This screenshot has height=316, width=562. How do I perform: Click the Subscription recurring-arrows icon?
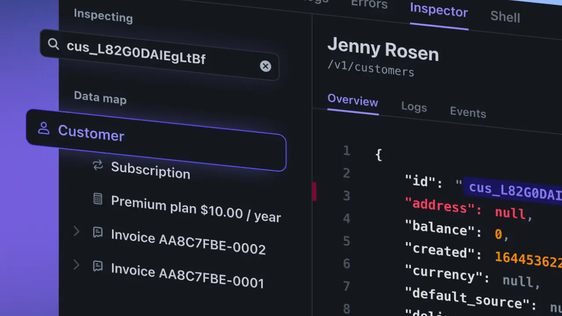tap(97, 165)
